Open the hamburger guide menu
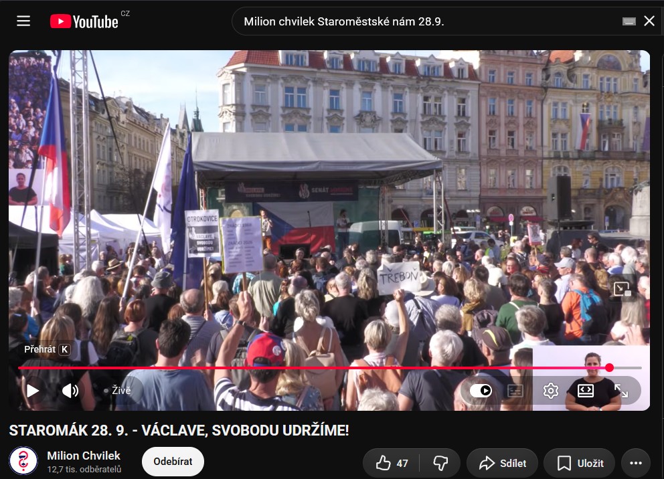Viewport: 664px width, 479px height. 23,21
